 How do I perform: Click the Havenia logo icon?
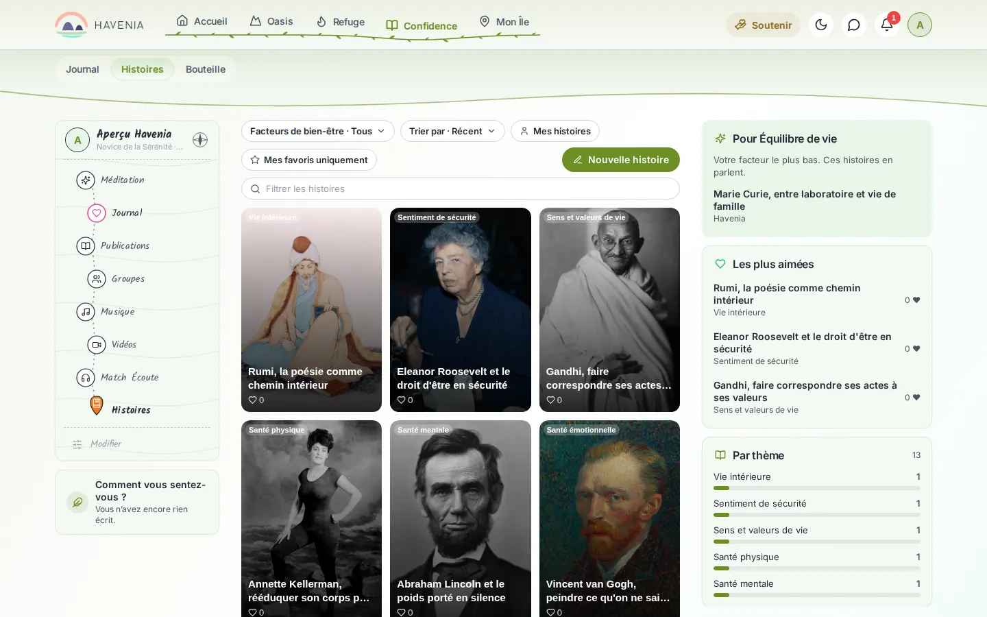71,25
